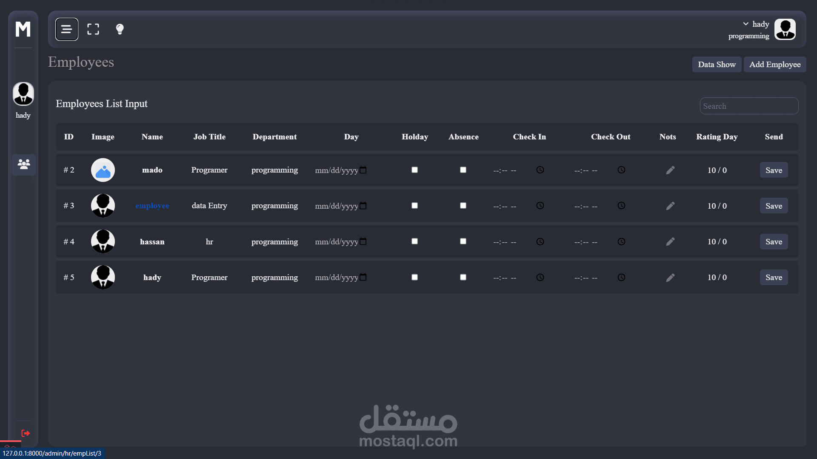Click the lightbulb theme icon
The height and width of the screenshot is (459, 817).
[120, 29]
